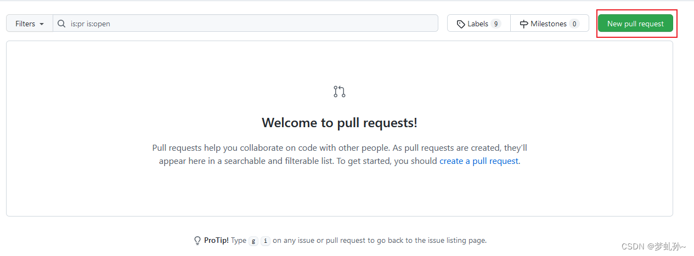Follow the create a pull request link
Screen dimensions: 694x256
(x=479, y=161)
